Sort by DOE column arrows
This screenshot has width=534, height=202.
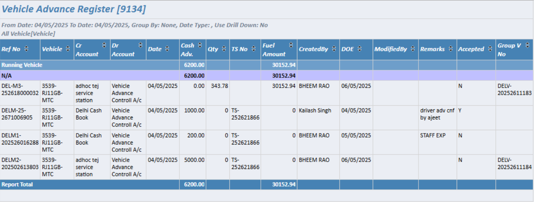click(x=359, y=49)
